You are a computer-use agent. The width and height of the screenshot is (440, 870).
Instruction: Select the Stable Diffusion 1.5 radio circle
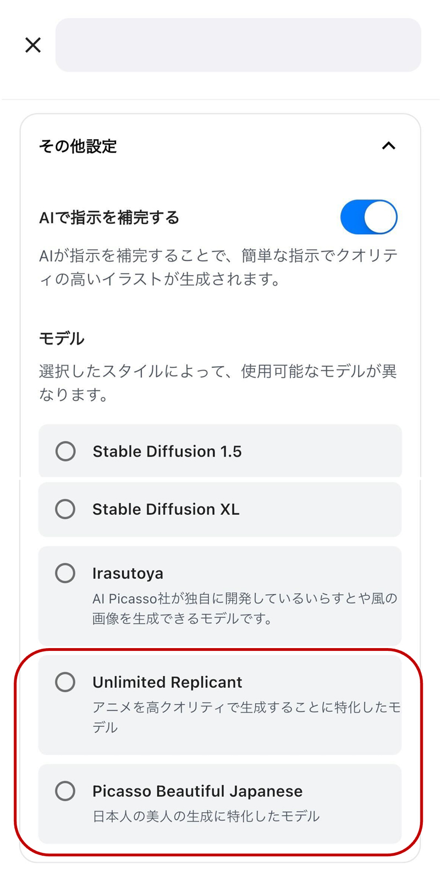click(65, 452)
